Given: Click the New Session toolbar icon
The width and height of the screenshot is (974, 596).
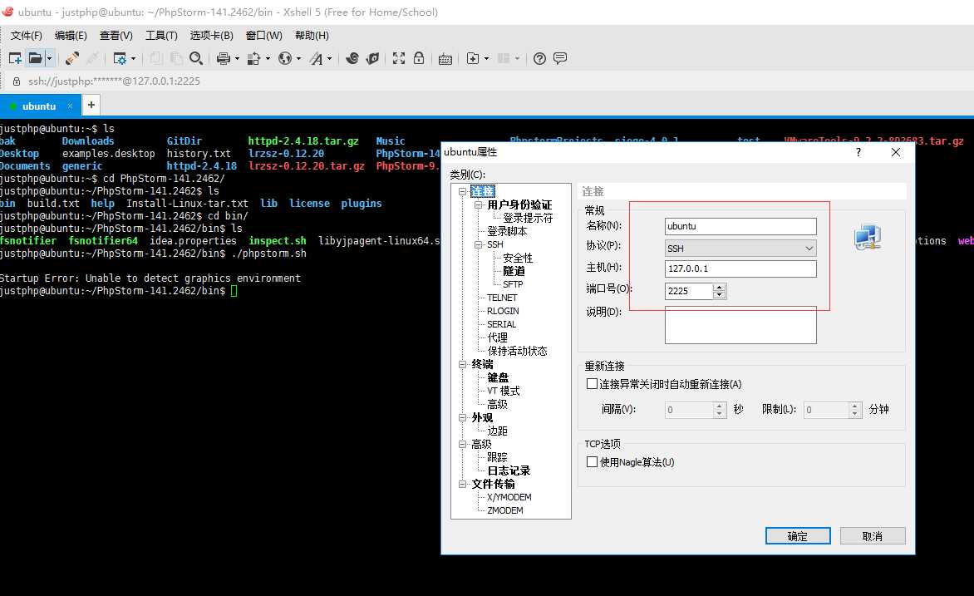Looking at the screenshot, I should tap(15, 58).
